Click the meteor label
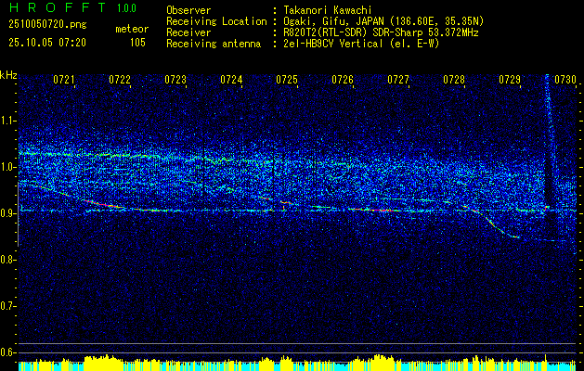The height and width of the screenshot is (371, 584). click(x=132, y=29)
